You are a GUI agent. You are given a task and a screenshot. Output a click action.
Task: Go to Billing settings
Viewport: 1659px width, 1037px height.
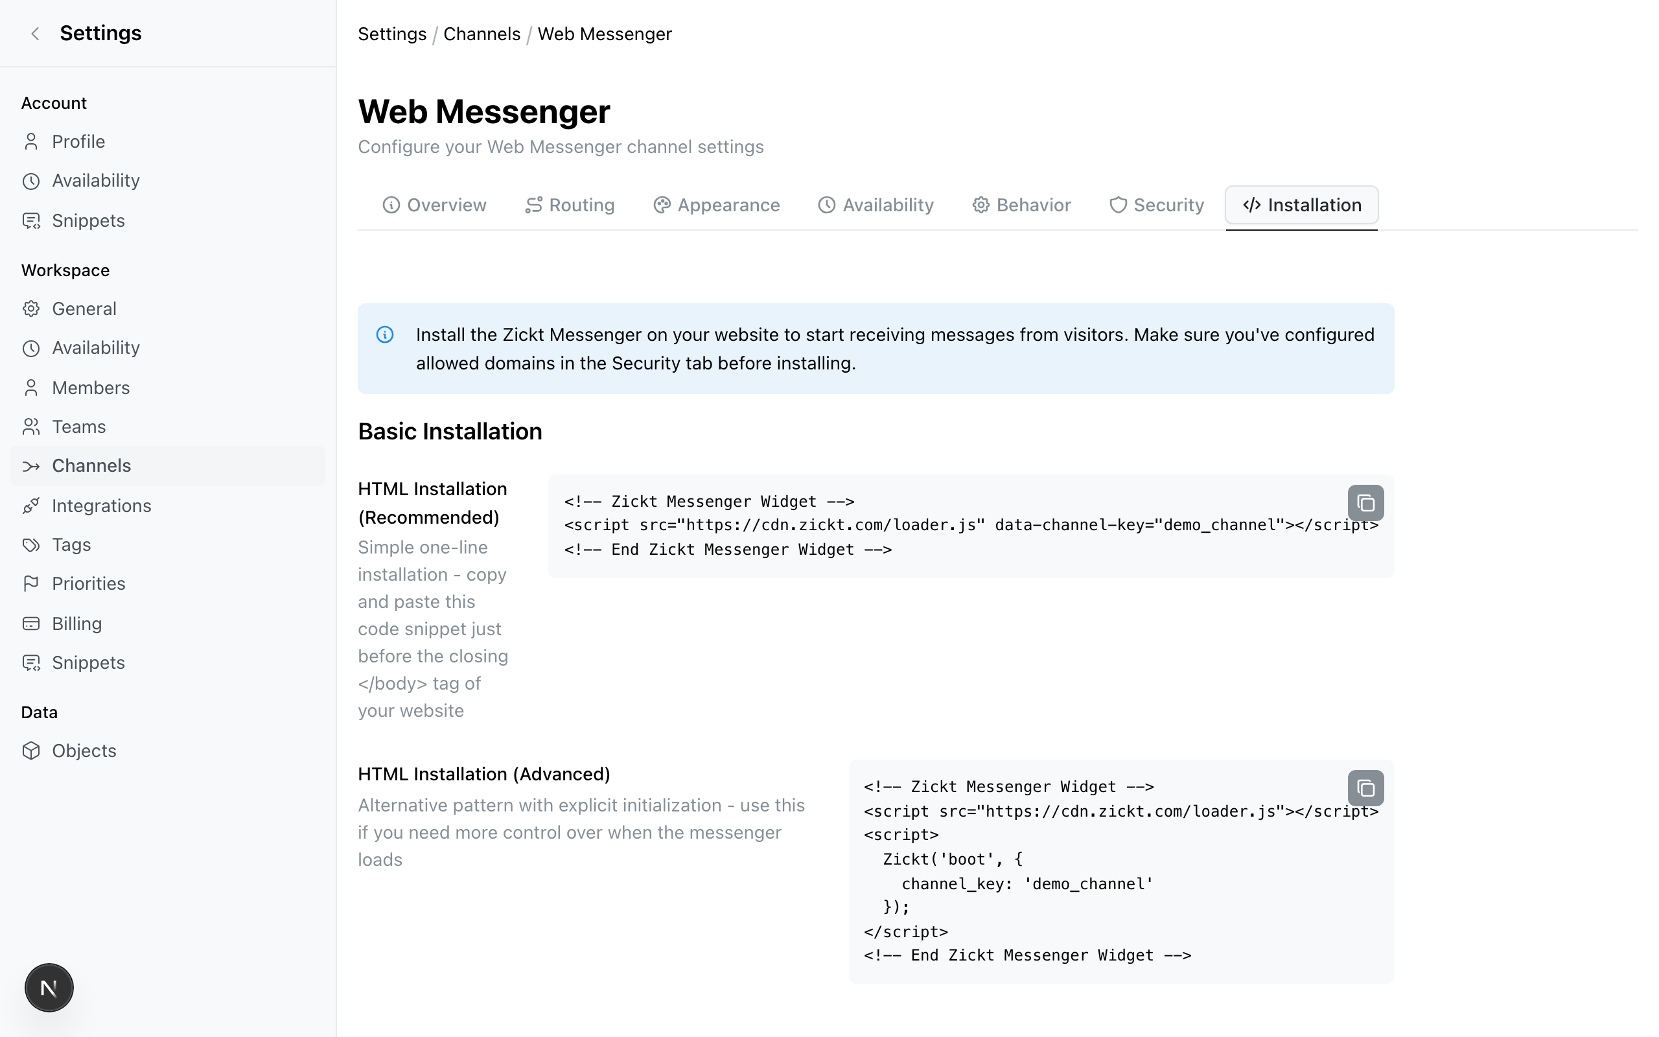(167, 623)
